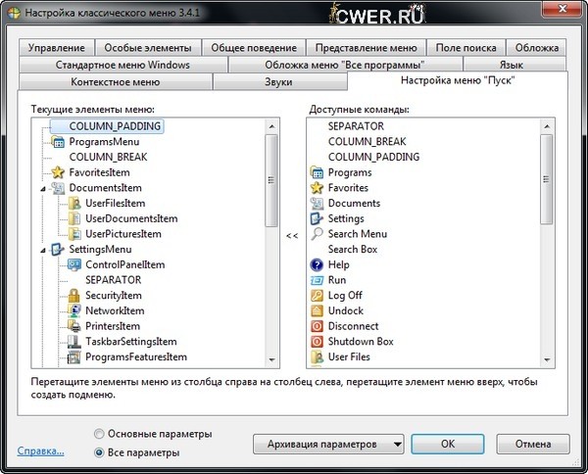Switch to the Особые элементы tab
588x474 pixels.
pos(148,48)
